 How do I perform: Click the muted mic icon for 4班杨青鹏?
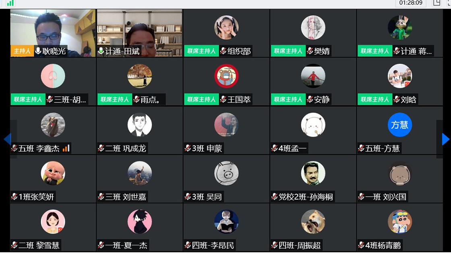click(x=361, y=245)
